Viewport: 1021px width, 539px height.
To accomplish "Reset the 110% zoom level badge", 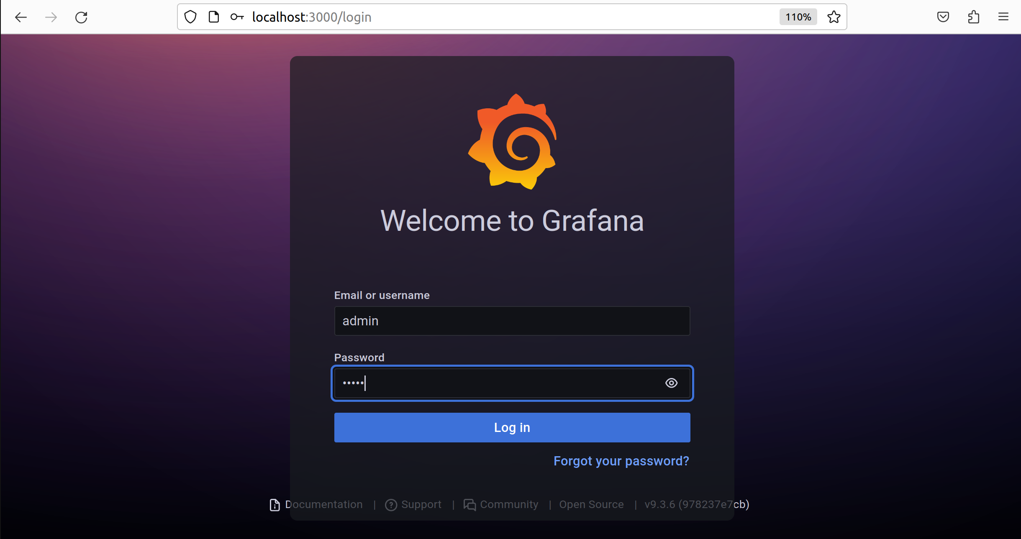I will point(798,17).
